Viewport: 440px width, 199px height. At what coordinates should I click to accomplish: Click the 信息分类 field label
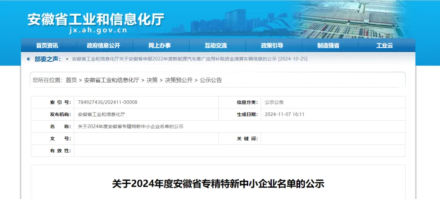tap(247, 102)
